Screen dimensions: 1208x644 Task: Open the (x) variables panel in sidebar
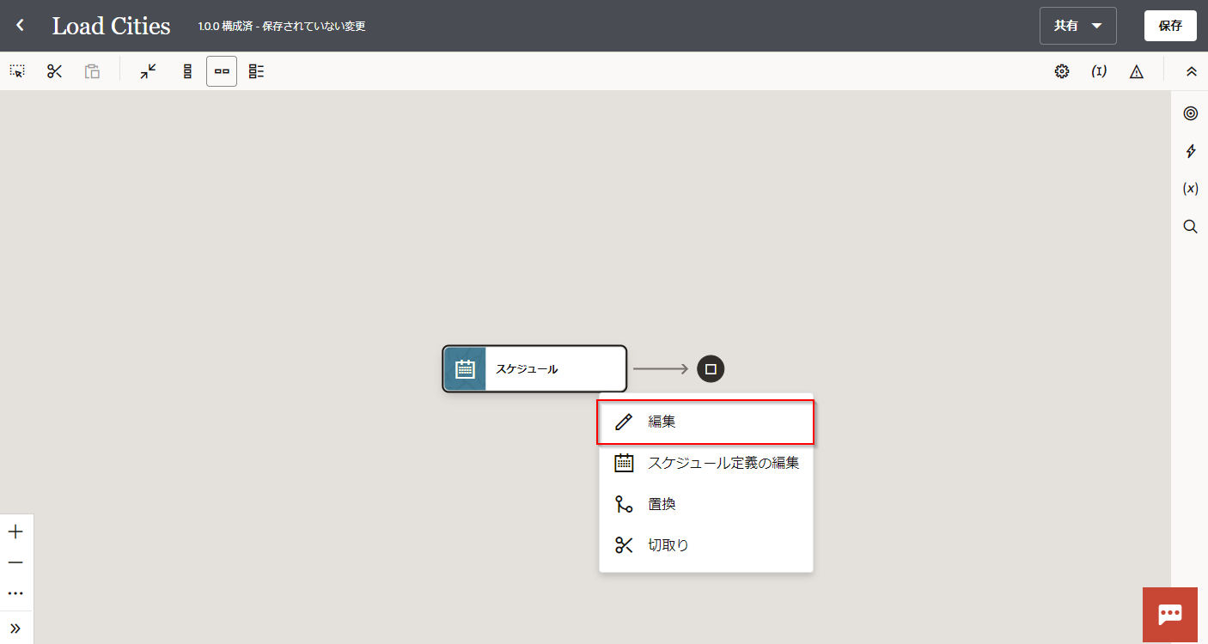click(x=1190, y=189)
